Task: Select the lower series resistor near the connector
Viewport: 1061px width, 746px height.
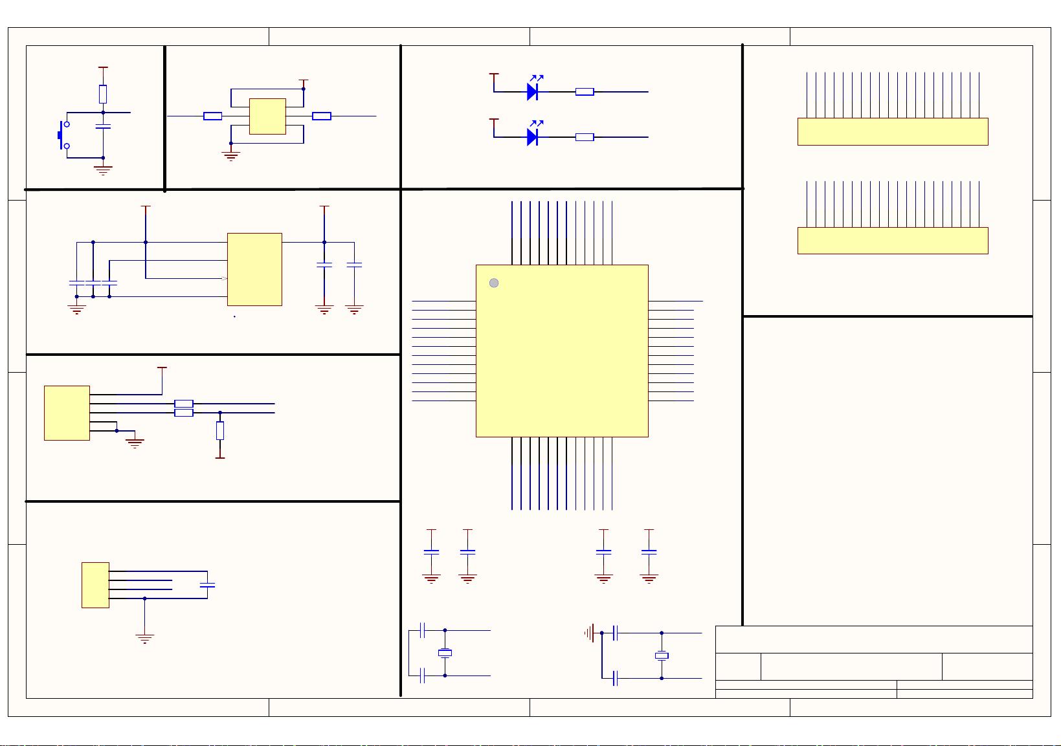Action: pyautogui.click(x=184, y=413)
